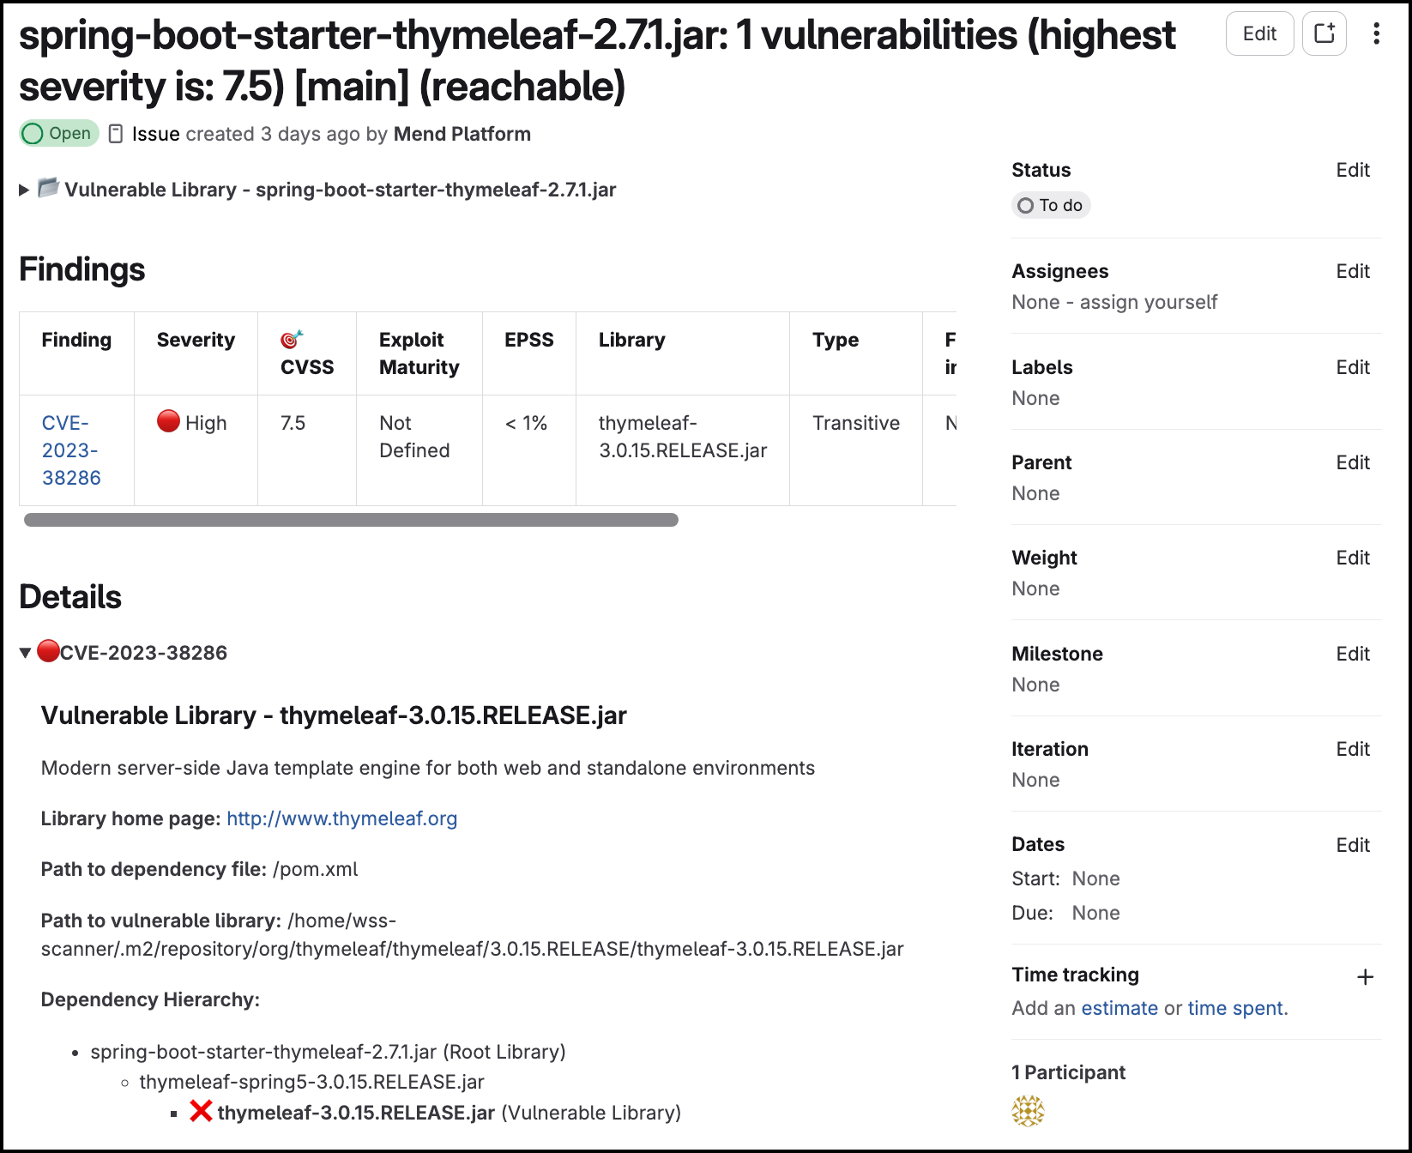
Task: Open the Mend Platform author link
Action: pyautogui.click(x=462, y=134)
